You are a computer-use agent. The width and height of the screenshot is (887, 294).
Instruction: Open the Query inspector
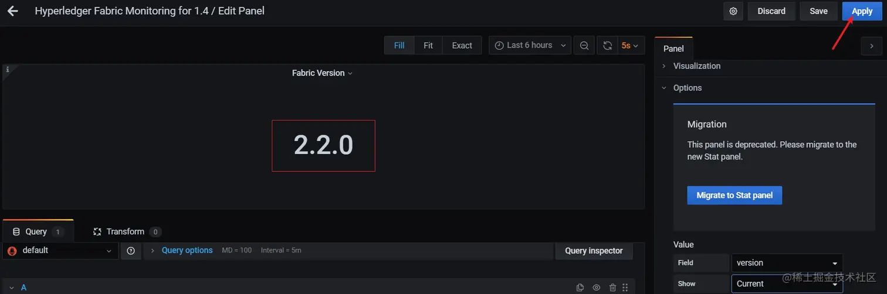[594, 251]
